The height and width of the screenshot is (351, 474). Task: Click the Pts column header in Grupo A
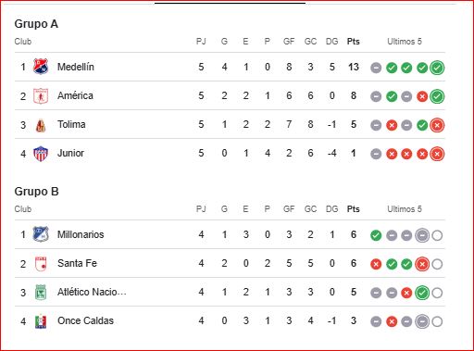[x=354, y=42]
